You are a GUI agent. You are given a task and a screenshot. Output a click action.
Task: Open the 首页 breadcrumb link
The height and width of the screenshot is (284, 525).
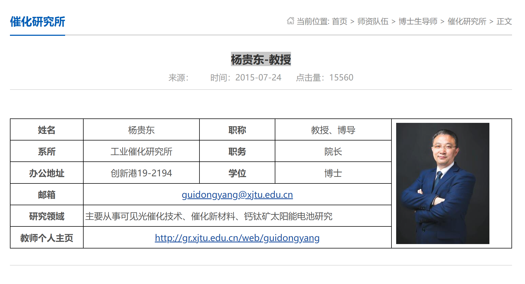339,21
